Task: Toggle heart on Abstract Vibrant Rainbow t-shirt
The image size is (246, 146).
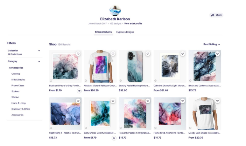Action: [x=113, y=54]
